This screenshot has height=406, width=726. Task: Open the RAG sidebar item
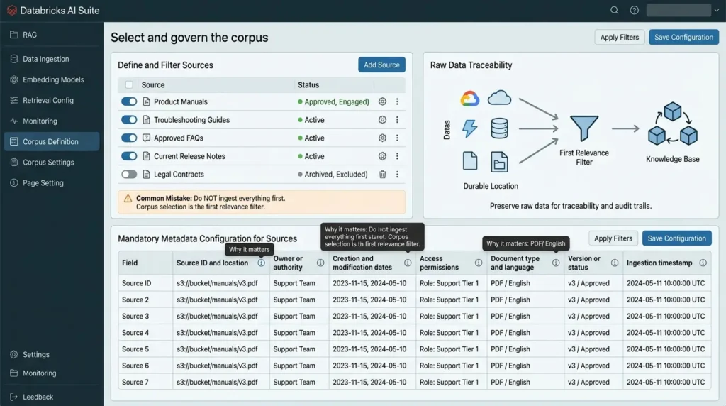52,35
